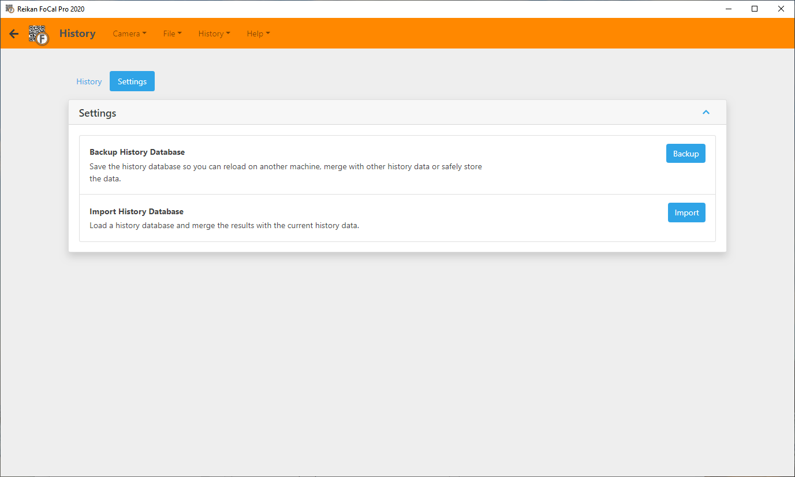
Task: Switch to the History tab
Action: [89, 81]
